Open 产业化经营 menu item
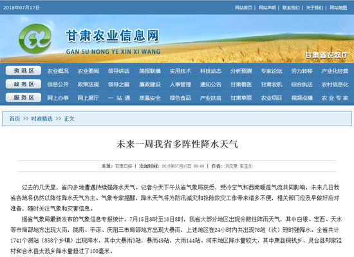354x257 pixels. coord(335,71)
